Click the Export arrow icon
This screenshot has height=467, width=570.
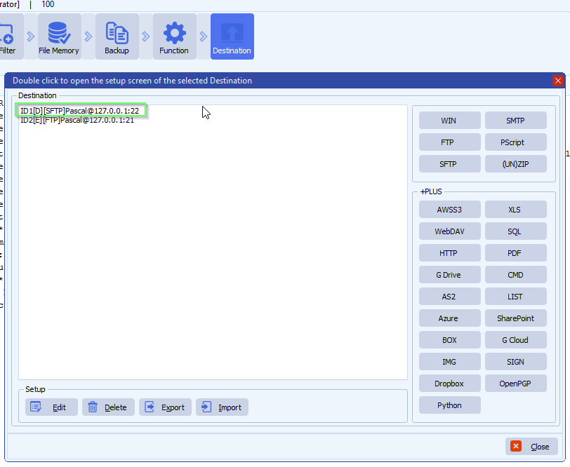click(x=150, y=407)
